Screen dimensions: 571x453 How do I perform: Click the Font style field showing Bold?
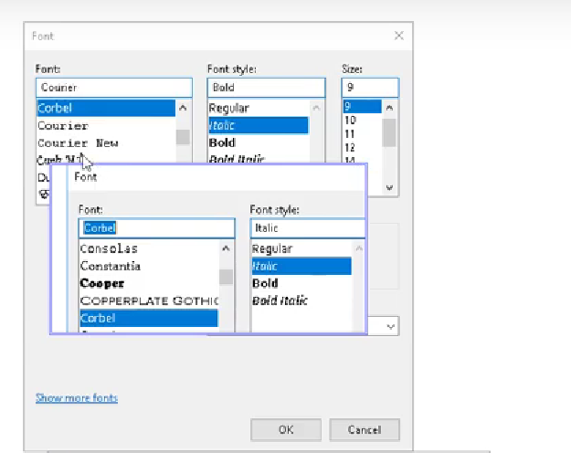click(x=266, y=88)
